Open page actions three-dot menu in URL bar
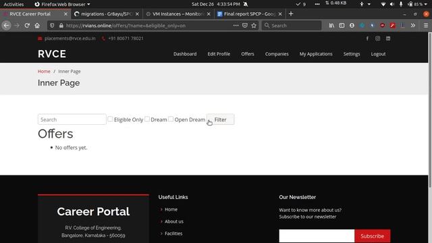 click(236, 26)
